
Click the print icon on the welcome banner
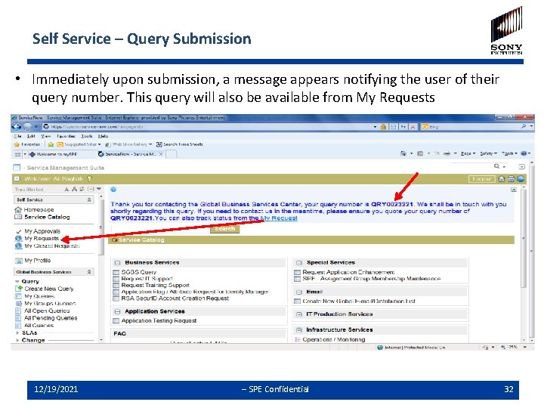click(x=511, y=179)
